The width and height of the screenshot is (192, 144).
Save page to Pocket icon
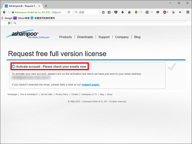click(116, 12)
